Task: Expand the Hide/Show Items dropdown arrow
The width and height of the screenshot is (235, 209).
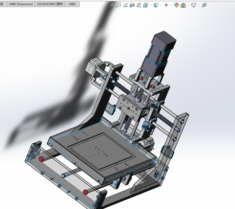Action: 171,5
